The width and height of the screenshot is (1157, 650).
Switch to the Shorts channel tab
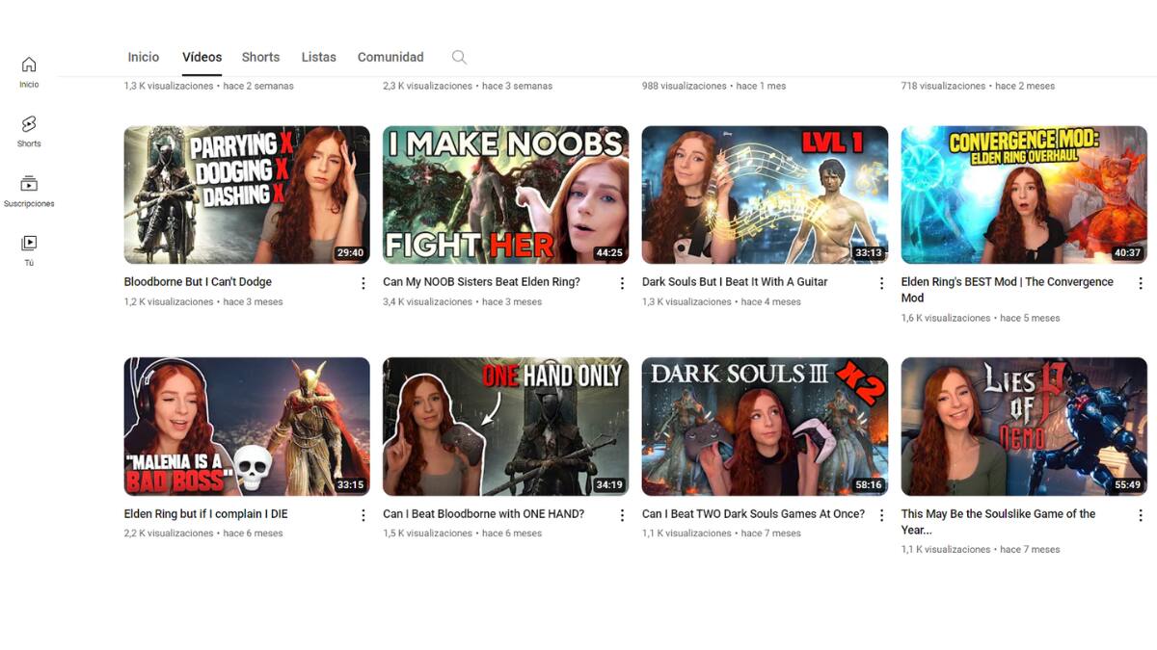260,58
